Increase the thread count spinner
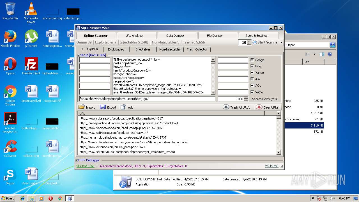The image size is (359, 202). pyautogui.click(x=249, y=41)
